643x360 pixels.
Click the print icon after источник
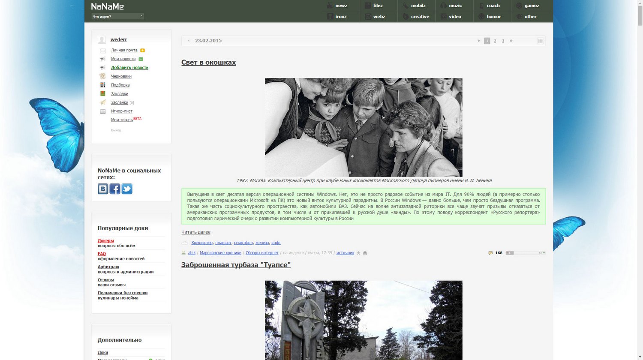click(x=365, y=253)
